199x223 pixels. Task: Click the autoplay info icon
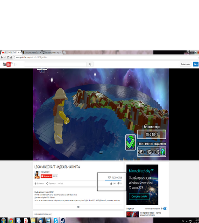click(162, 209)
